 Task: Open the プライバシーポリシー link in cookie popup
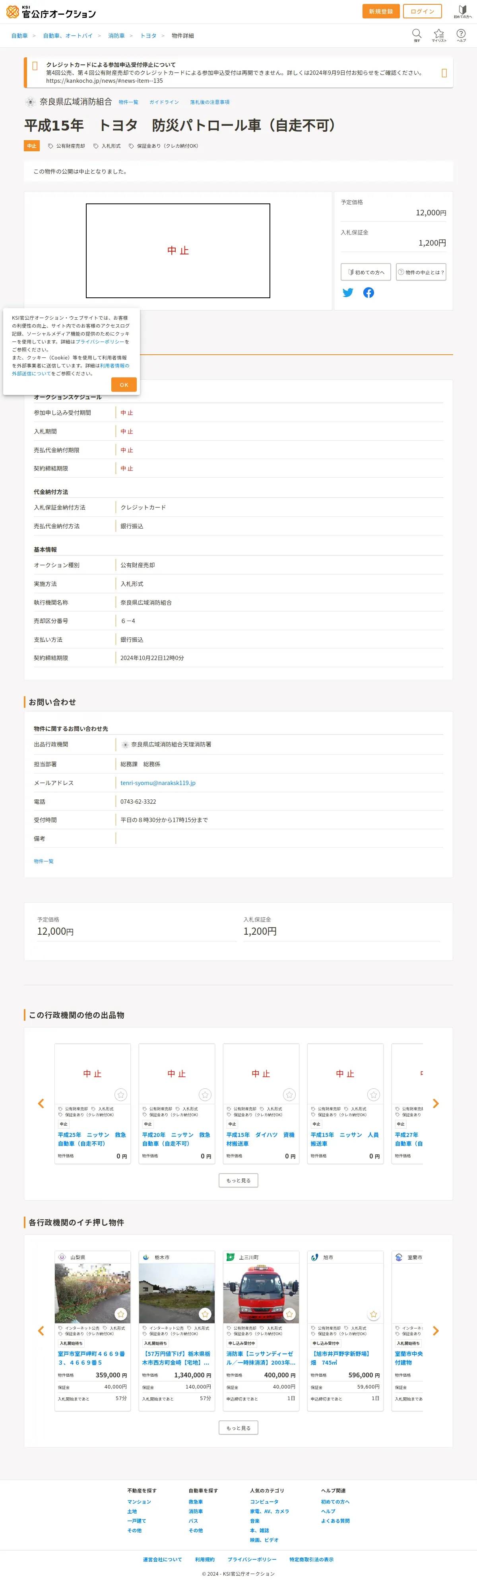click(x=100, y=341)
